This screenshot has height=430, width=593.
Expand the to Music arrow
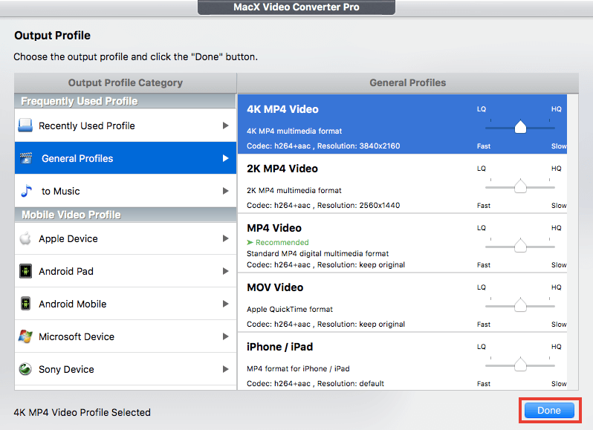click(225, 191)
